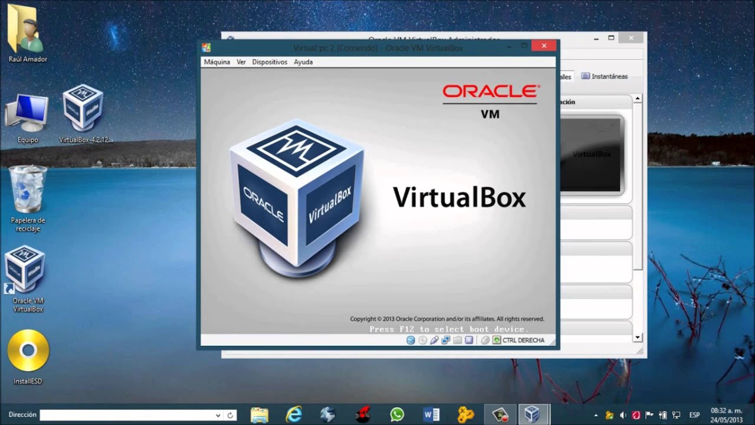The height and width of the screenshot is (425, 755).
Task: Click the VM window title bar icon
Action: pos(206,48)
